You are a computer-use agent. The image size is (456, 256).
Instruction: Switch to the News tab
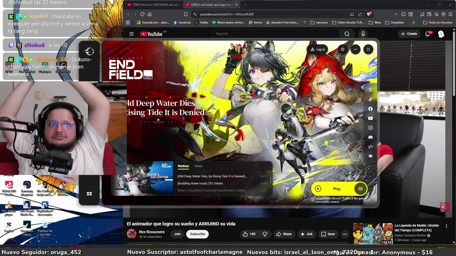(x=198, y=166)
